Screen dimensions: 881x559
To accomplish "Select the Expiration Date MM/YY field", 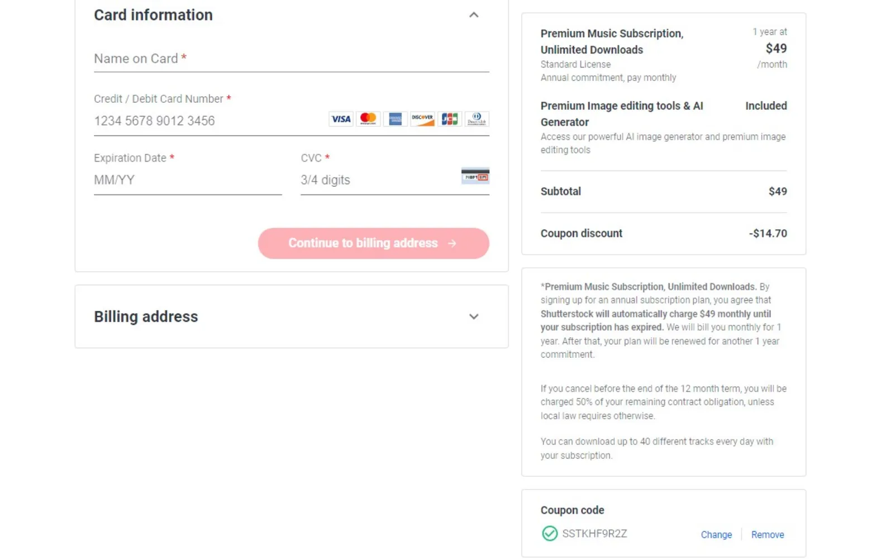I will [187, 181].
